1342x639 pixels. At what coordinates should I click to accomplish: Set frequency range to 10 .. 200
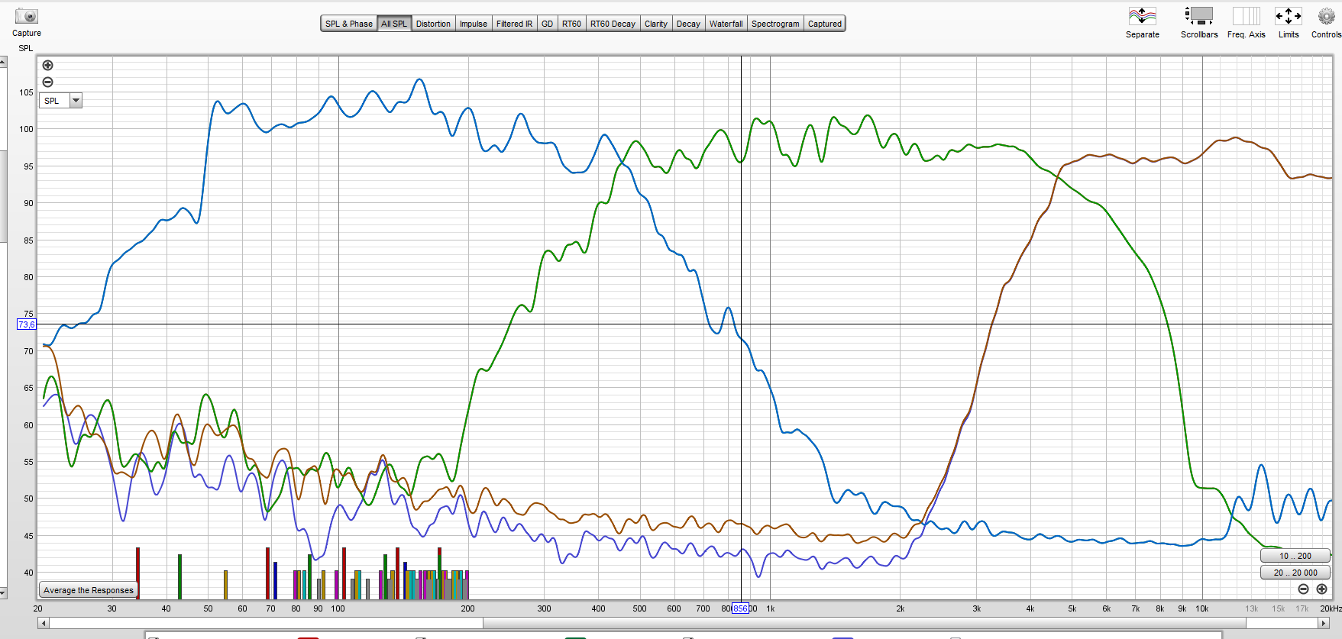[1295, 556]
